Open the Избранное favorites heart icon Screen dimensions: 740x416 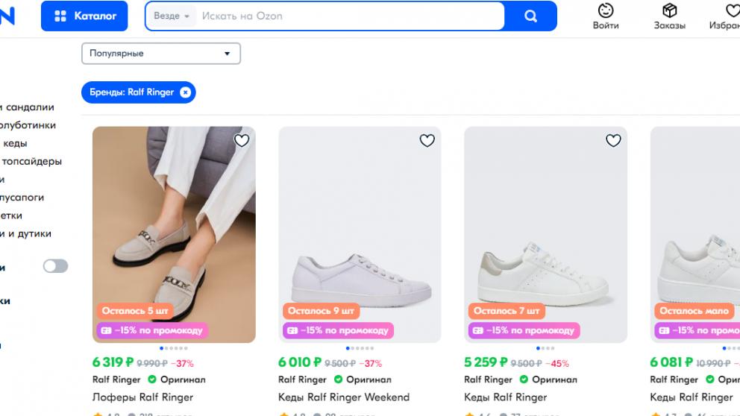coord(732,10)
